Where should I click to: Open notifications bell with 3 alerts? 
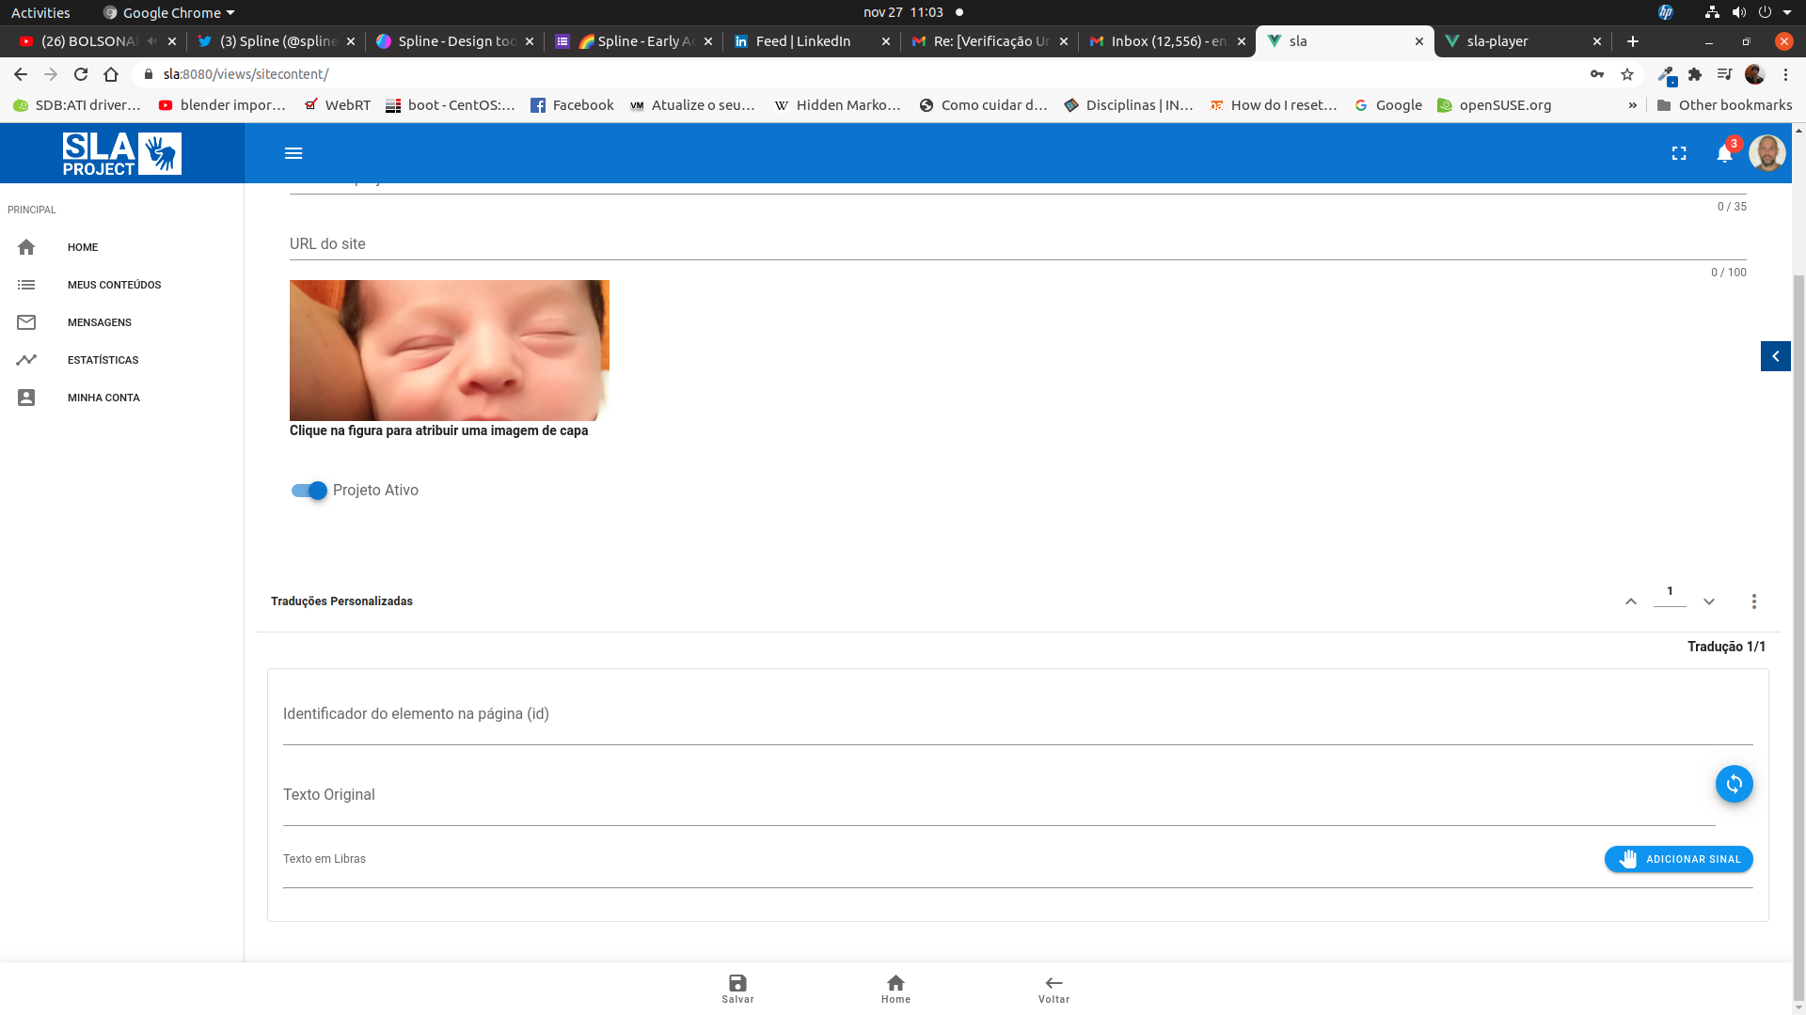(x=1724, y=153)
